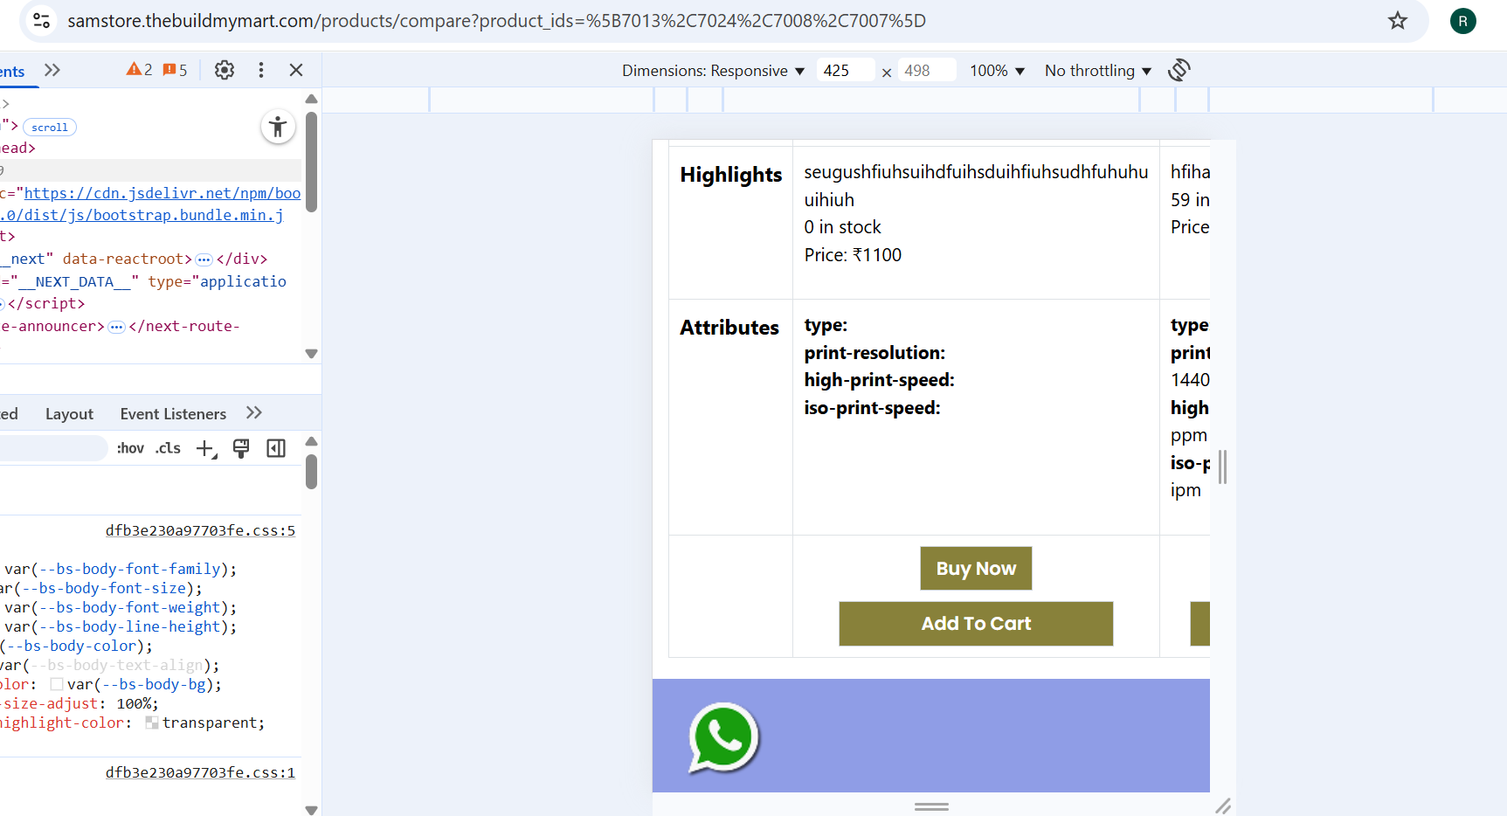Expand the ellipsis beside next-route-announcer
The height and width of the screenshot is (816, 1507).
click(116, 327)
